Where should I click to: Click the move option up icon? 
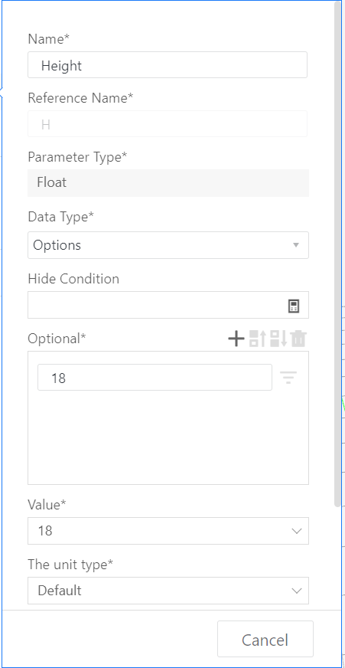258,339
